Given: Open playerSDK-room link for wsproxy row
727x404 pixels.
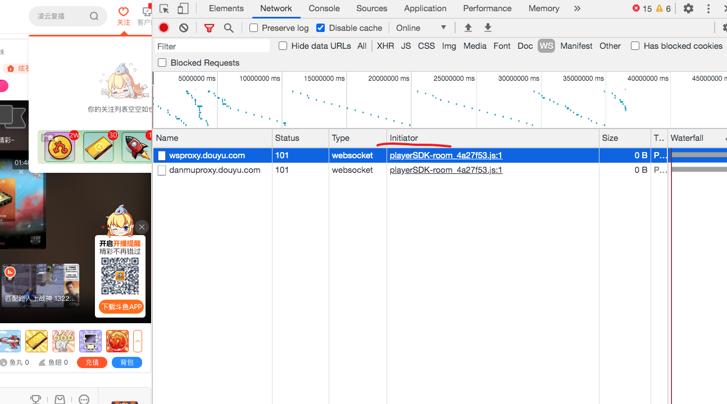Looking at the screenshot, I should click(446, 155).
